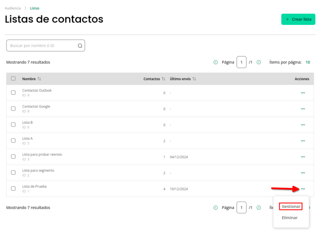Viewport: 326px width, 234px height.
Task: Open actions menu for Contactos Google
Action: (x=303, y=109)
